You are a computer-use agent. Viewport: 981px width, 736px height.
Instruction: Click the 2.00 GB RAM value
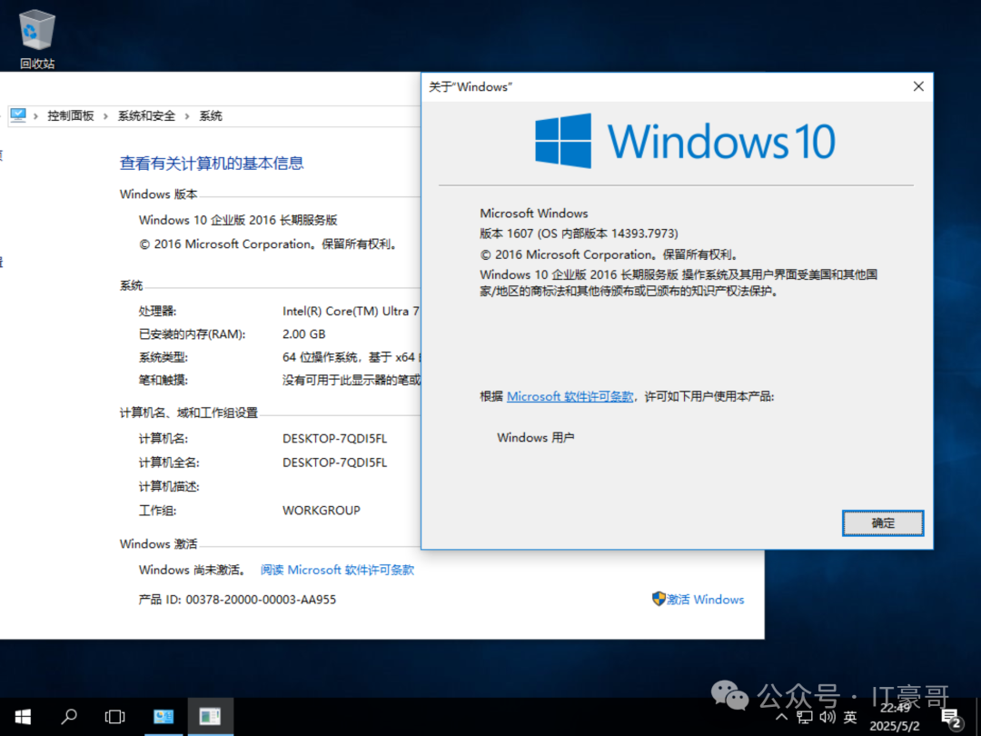[304, 334]
